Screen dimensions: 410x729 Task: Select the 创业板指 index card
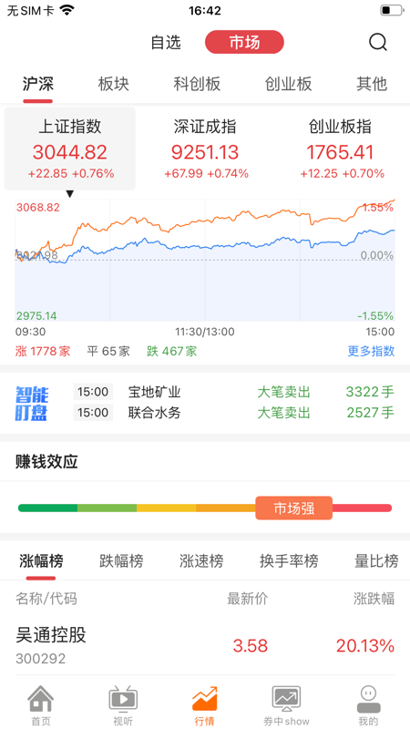341,149
